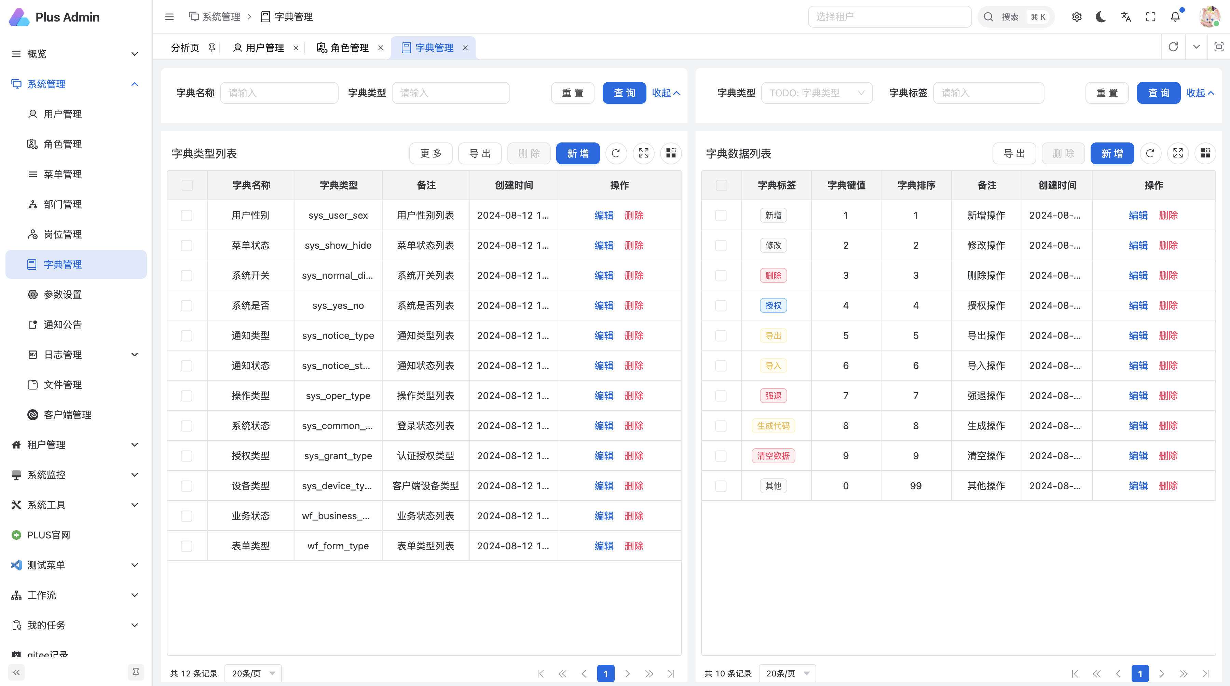Viewport: 1230px width, 686px height.
Task: Tick the checkbox for 授权 row
Action: point(721,305)
